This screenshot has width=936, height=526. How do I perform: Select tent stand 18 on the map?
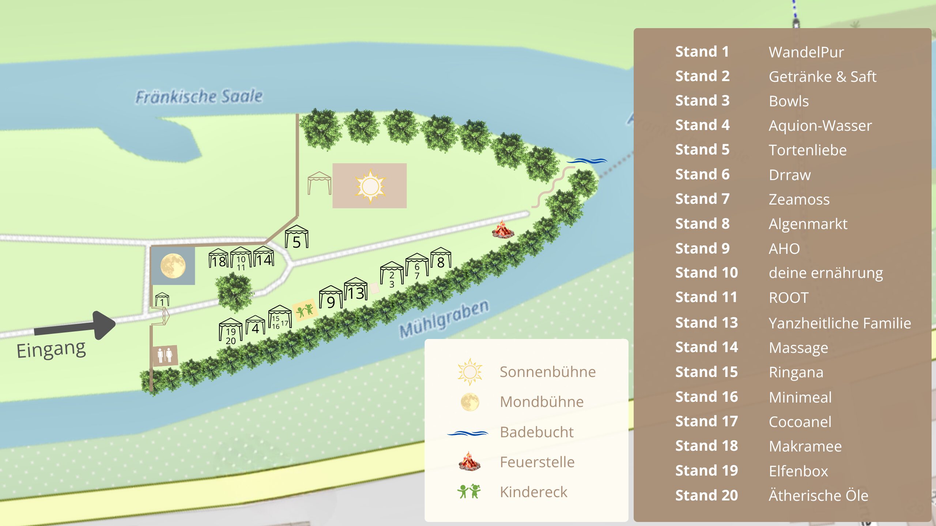tap(218, 258)
